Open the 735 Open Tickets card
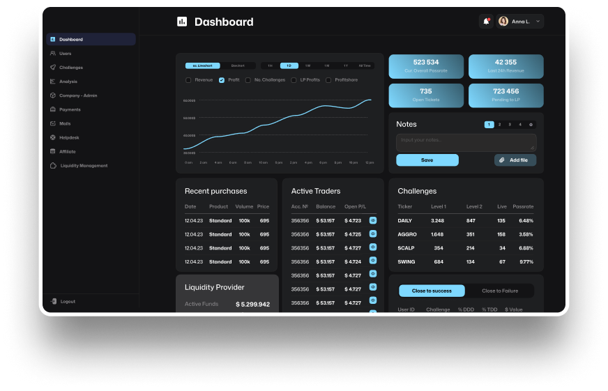The image size is (608, 391). [426, 95]
